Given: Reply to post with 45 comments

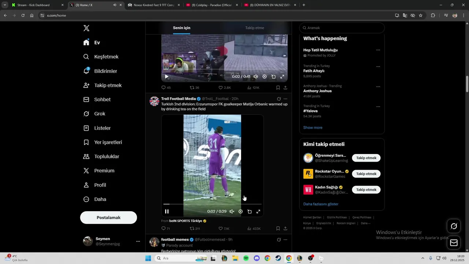Looking at the screenshot, I should coord(166,88).
